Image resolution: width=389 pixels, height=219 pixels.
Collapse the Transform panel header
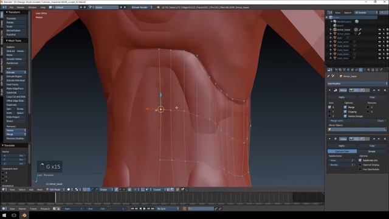tap(15, 12)
